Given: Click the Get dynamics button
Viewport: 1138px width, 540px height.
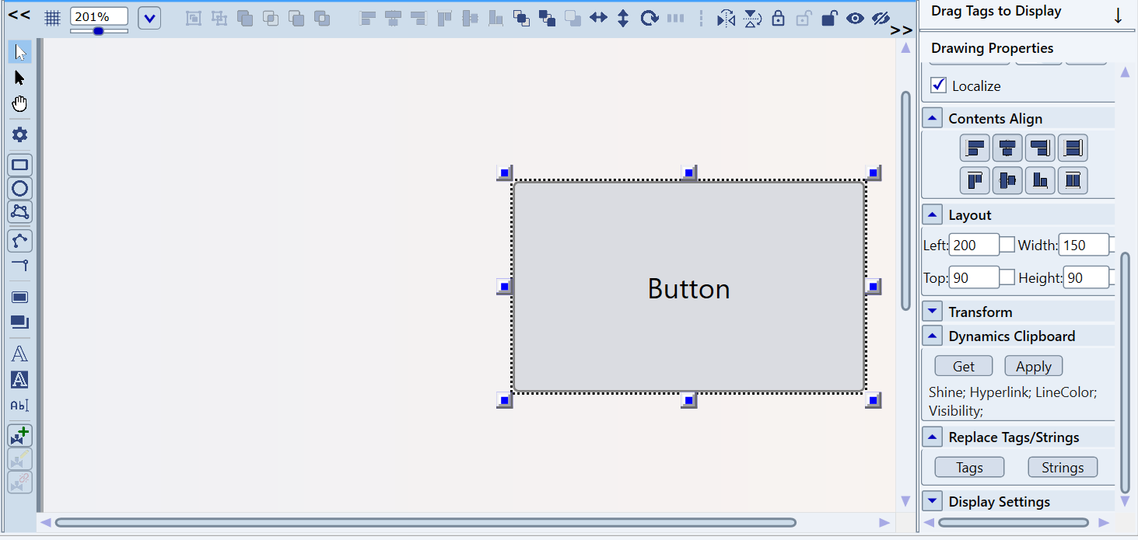Looking at the screenshot, I should 963,366.
